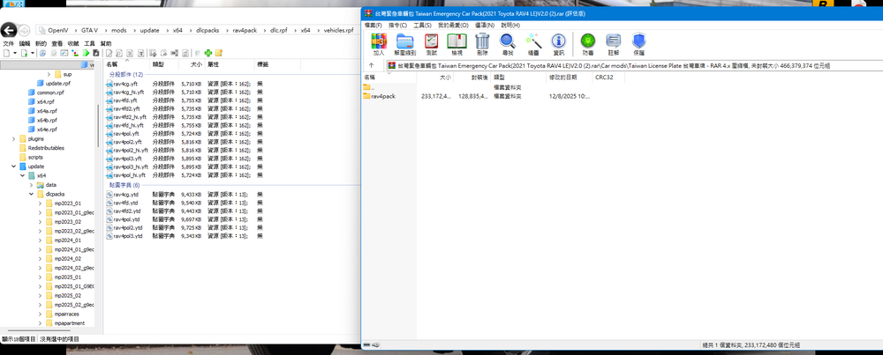Open WinRAR's 指令(C) menu
The height and width of the screenshot is (355, 883).
coord(397,26)
